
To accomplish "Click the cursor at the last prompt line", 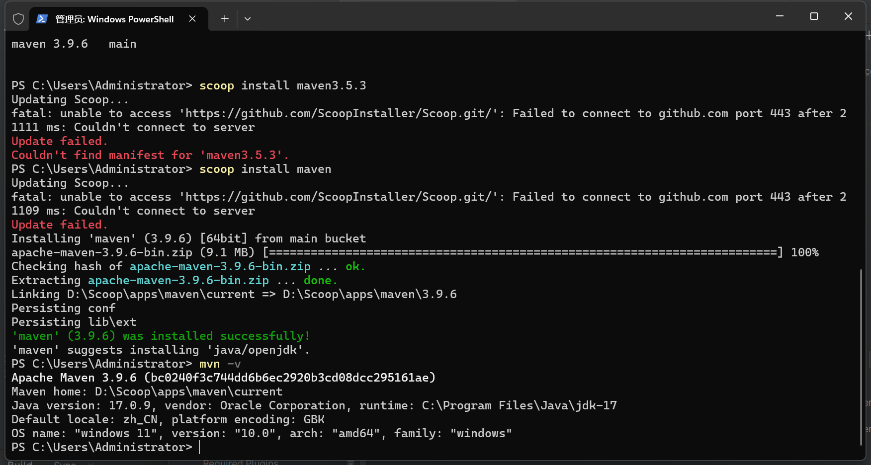I will [x=200, y=447].
